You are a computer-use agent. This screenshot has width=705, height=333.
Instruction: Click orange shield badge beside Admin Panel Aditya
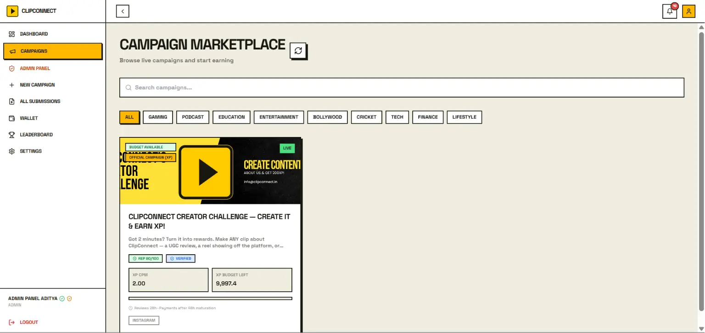(69, 299)
